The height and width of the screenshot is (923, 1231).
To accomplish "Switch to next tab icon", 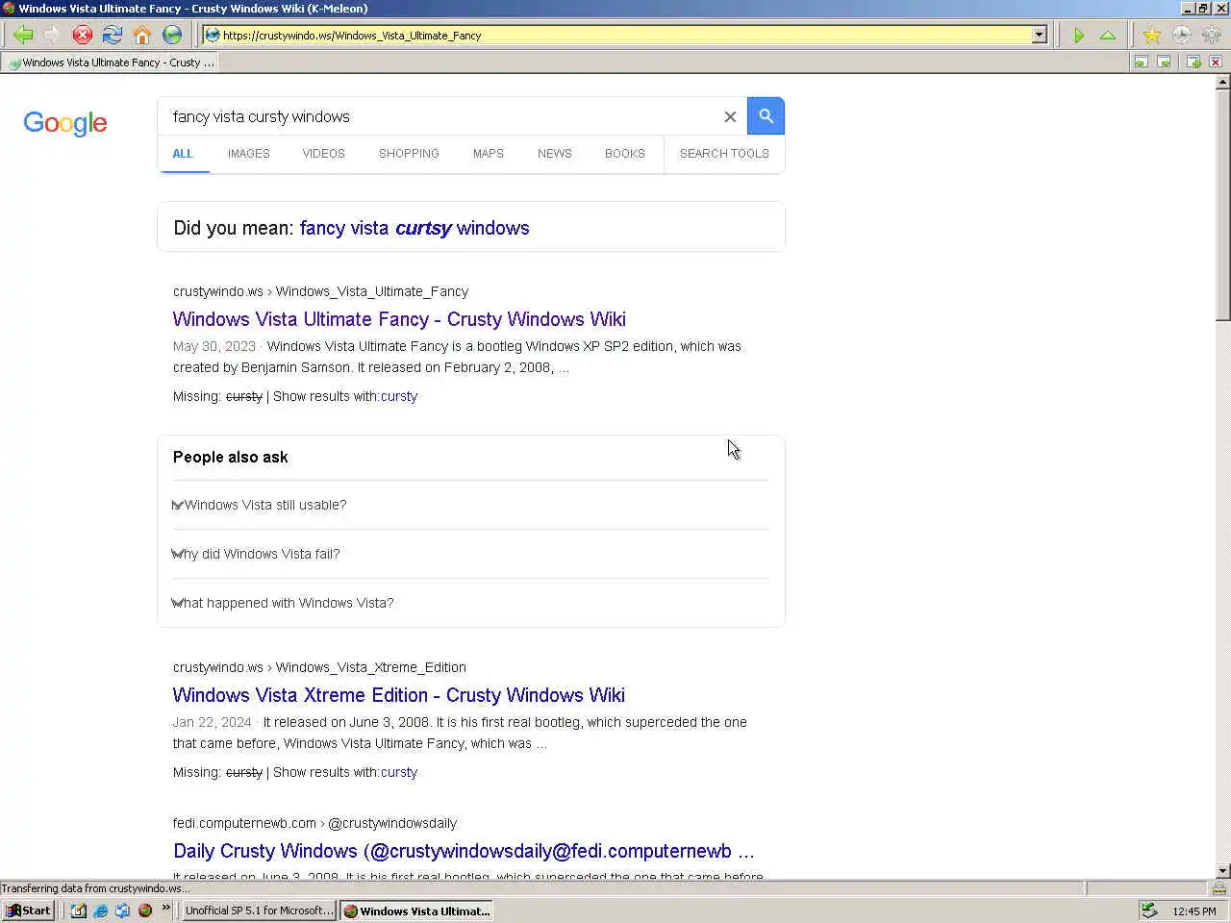I will click(1164, 62).
